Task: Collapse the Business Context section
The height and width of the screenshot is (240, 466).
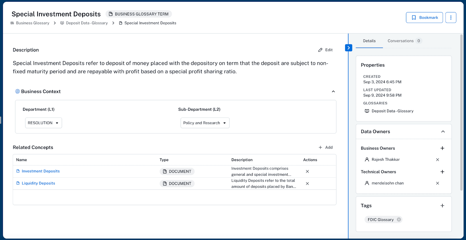Action: coord(333,91)
